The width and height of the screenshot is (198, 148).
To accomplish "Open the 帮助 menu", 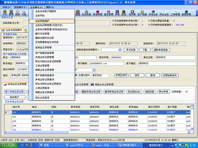I will click(50, 7).
